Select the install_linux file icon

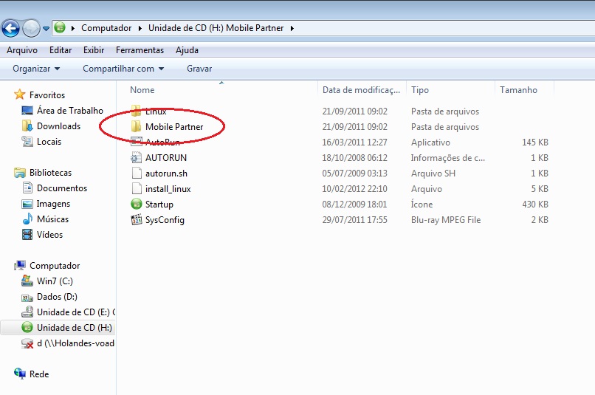click(x=137, y=188)
